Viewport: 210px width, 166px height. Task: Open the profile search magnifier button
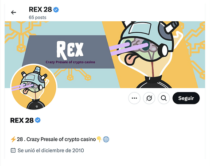163,98
